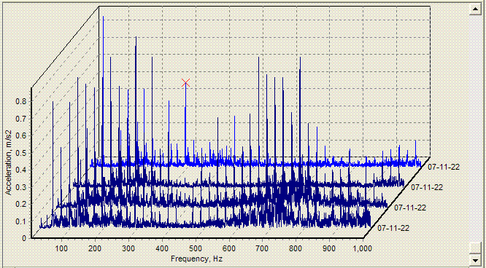The width and height of the screenshot is (486, 268).
Task: Click the 0.8 tick on acceleration axis
Action: pos(22,101)
